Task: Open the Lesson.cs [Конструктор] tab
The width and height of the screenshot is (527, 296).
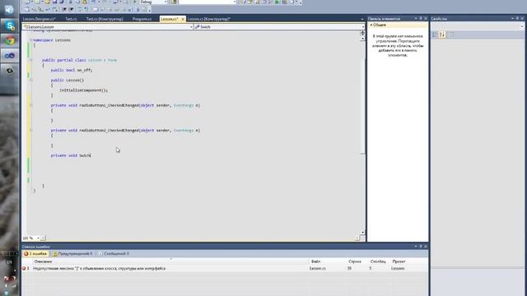Action: 208,19
